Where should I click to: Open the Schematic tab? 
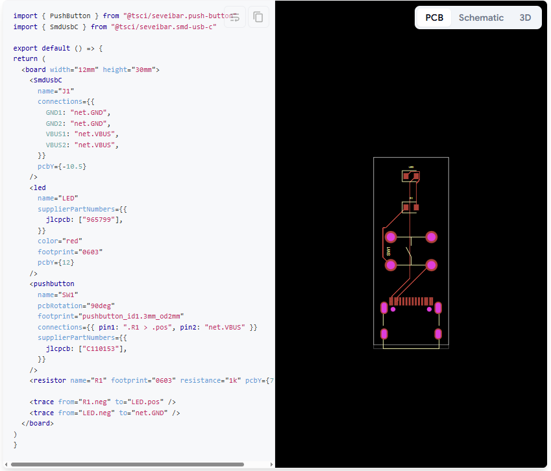481,18
